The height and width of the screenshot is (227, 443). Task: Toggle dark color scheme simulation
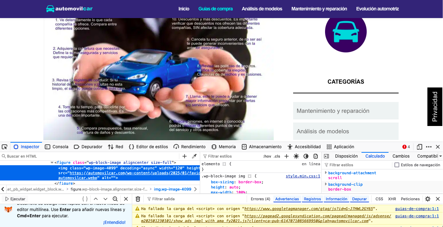click(306, 156)
